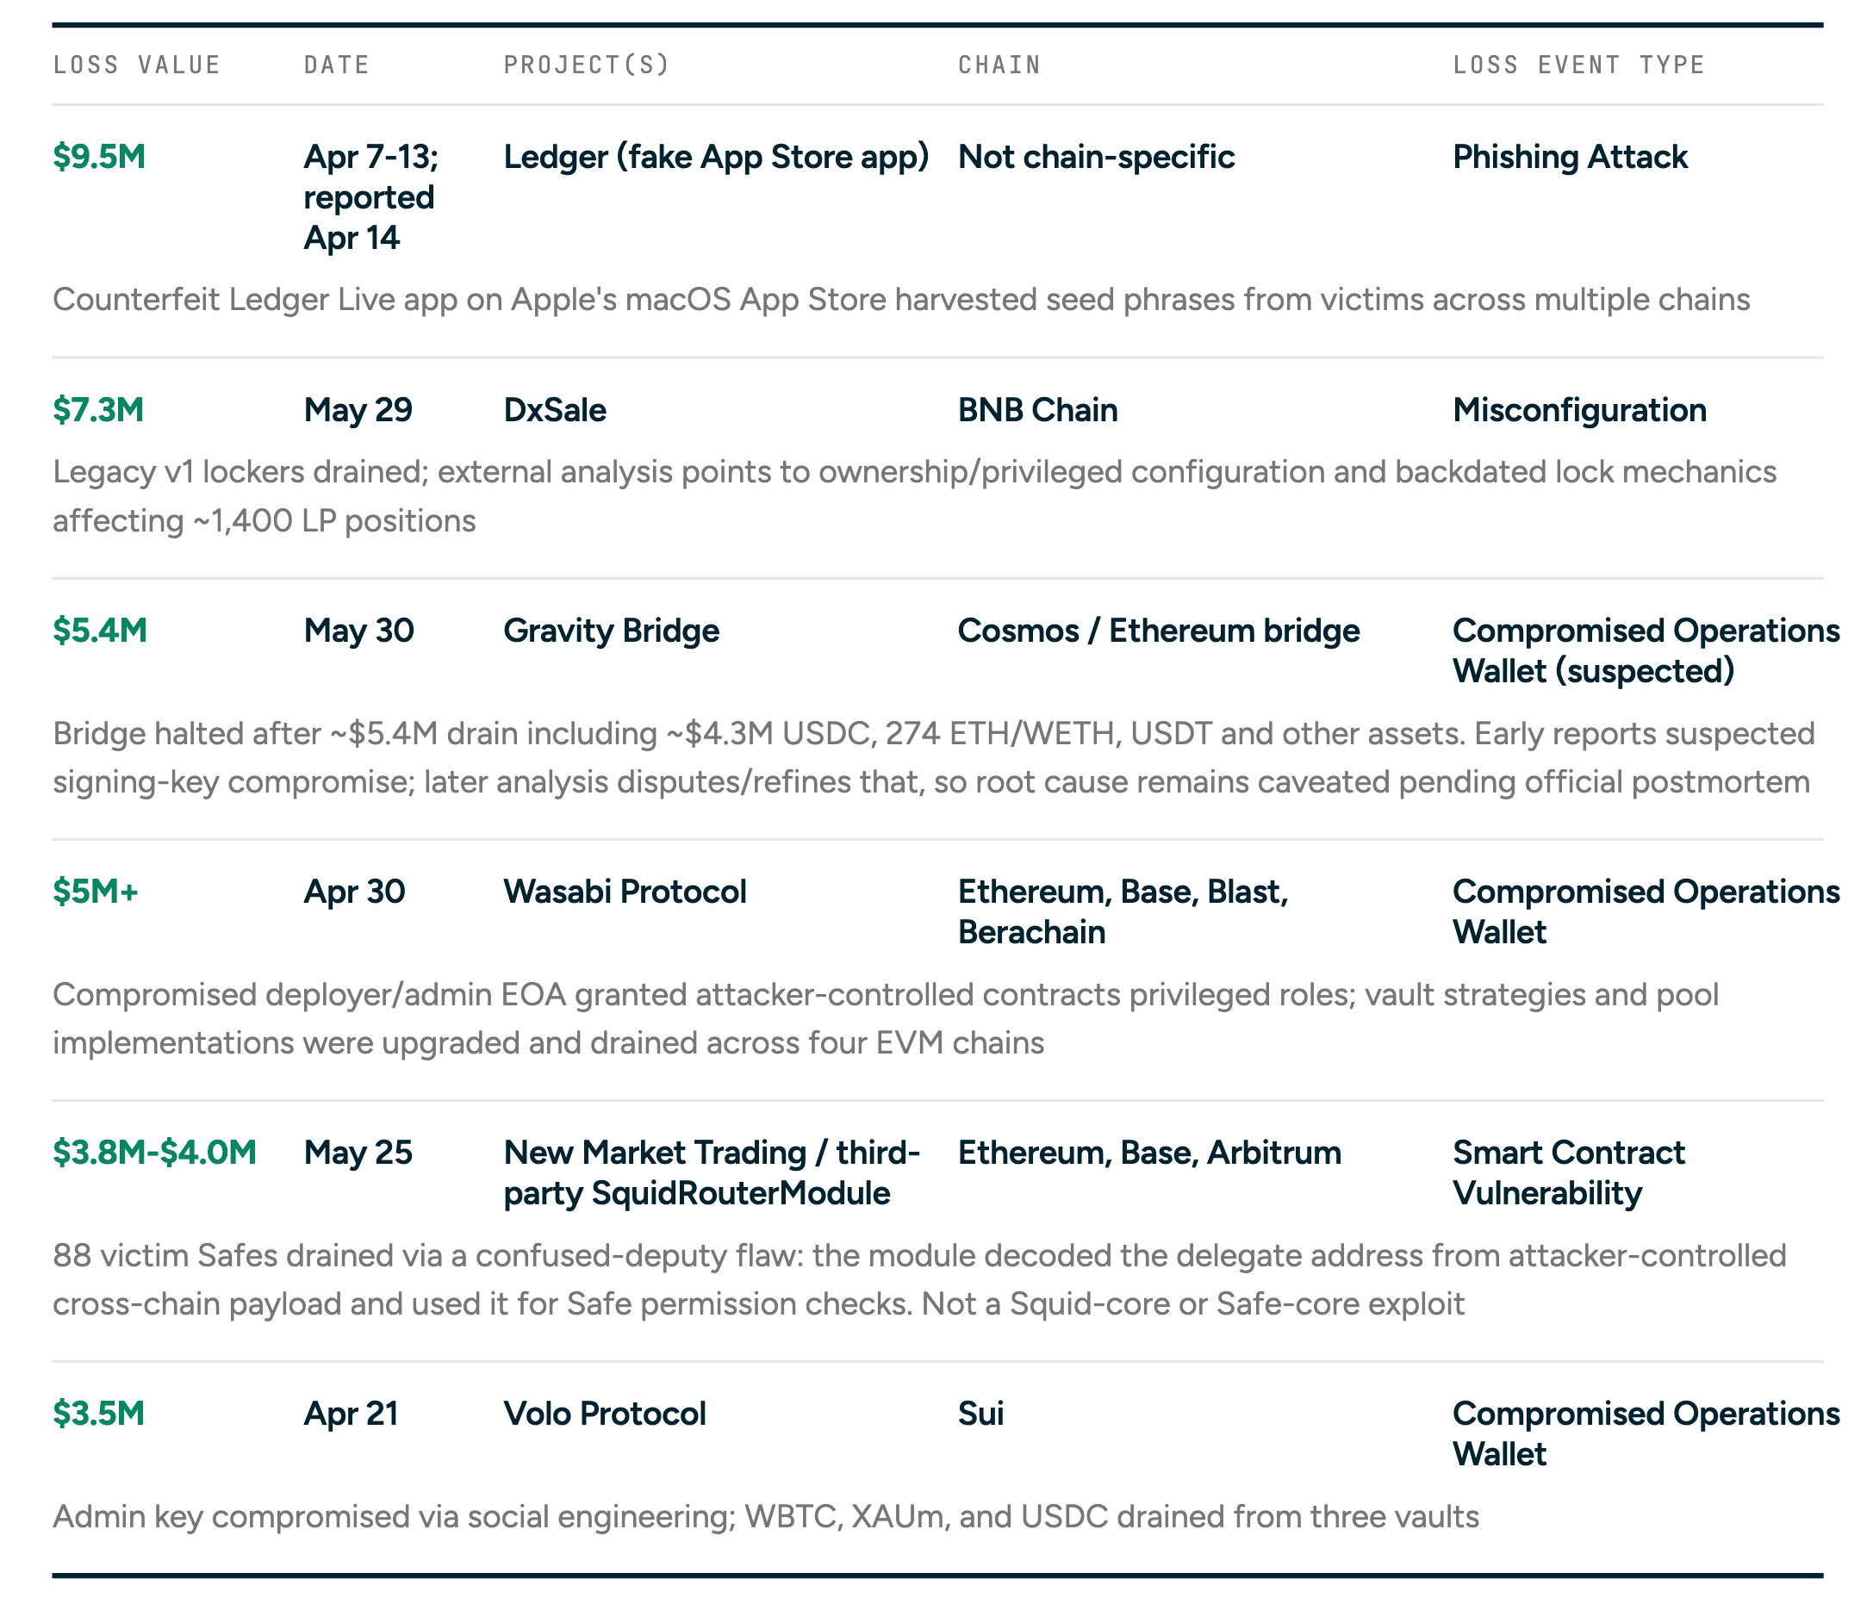The height and width of the screenshot is (1604, 1873).
Task: Click the Ledger (fake App Store app) project
Action: click(x=716, y=158)
